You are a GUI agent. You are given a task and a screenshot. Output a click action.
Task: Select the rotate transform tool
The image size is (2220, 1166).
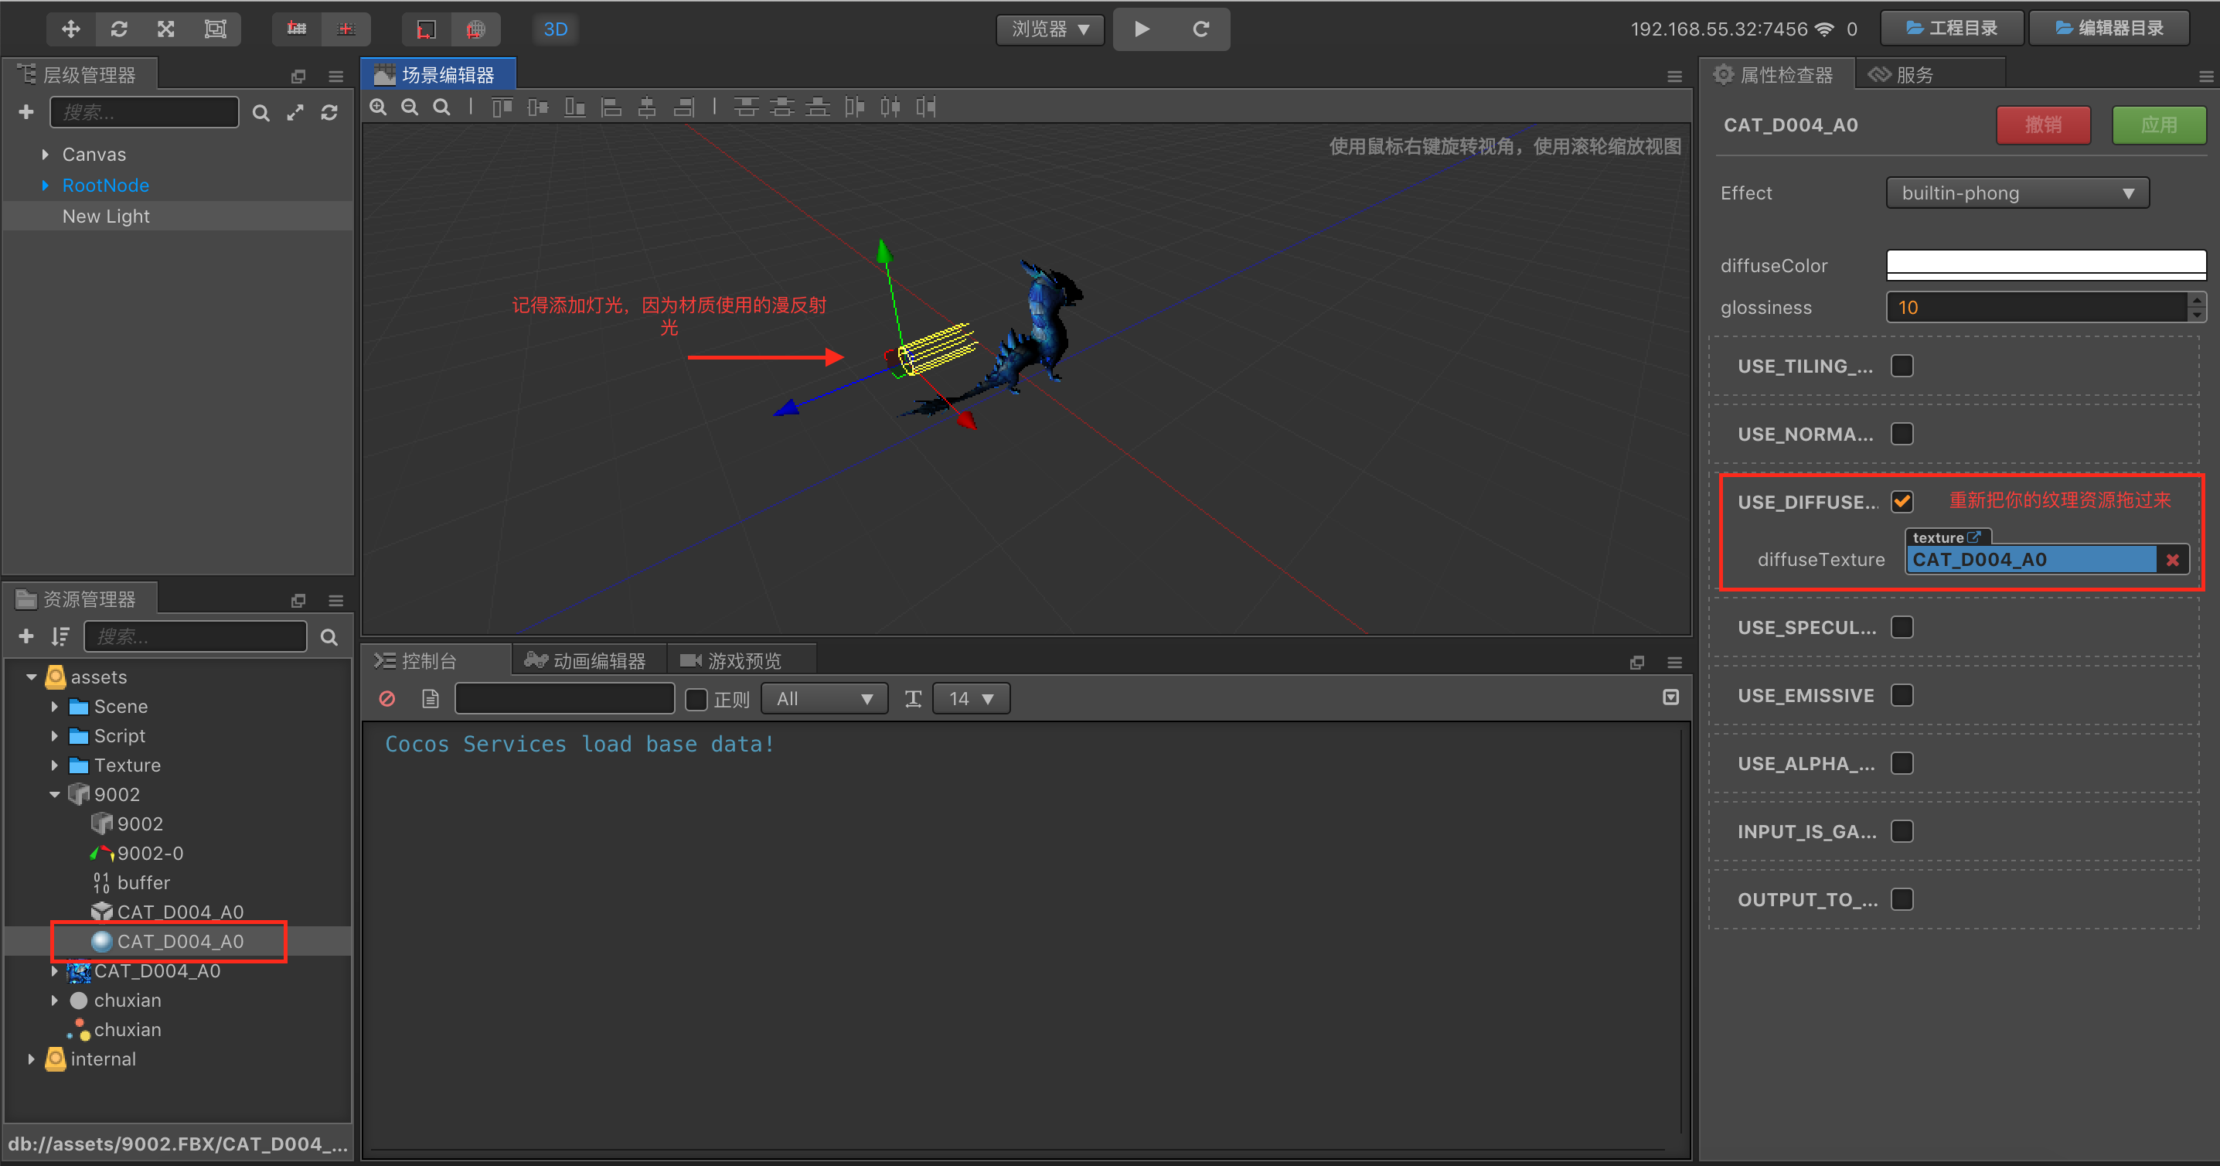pyautogui.click(x=119, y=29)
